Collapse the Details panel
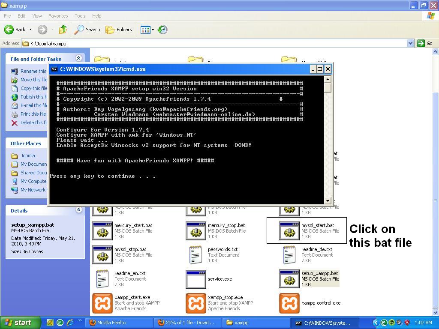439x329 pixels. click(78, 210)
